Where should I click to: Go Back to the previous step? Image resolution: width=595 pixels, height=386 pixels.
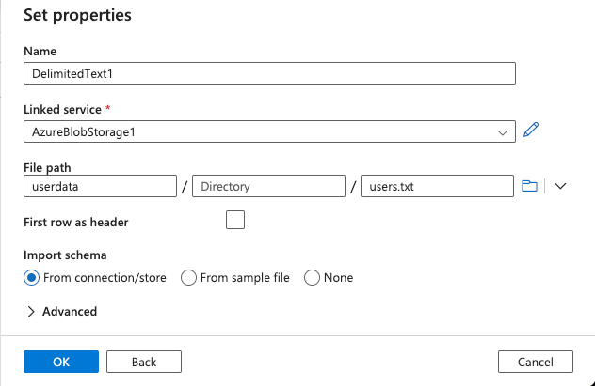(x=144, y=362)
